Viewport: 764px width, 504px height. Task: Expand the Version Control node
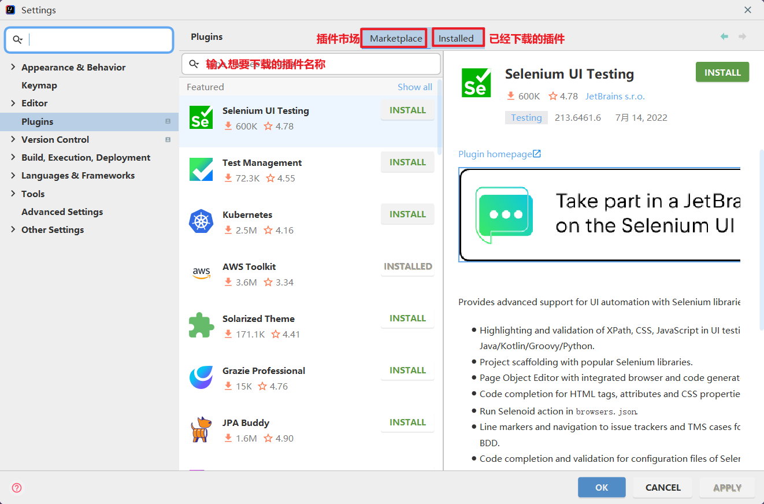point(13,139)
